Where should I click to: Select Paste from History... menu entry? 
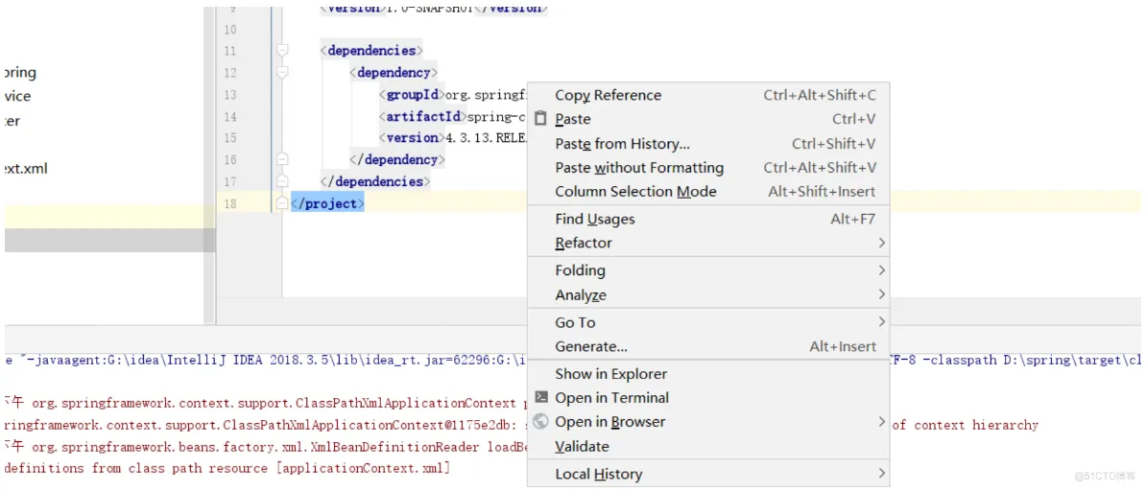[708, 144]
